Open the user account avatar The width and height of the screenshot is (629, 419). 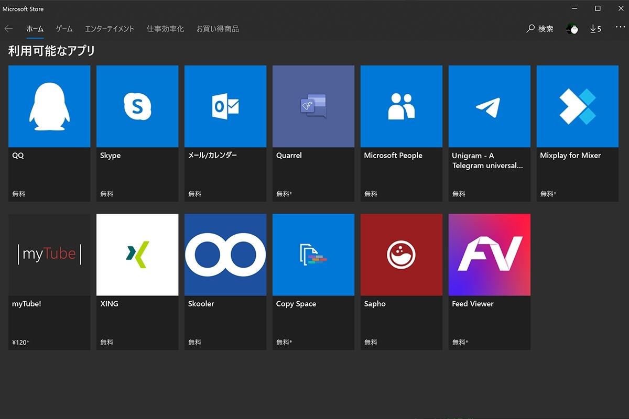tap(572, 29)
